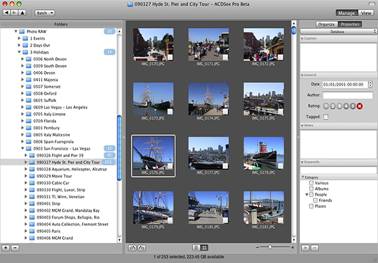378x263 pixels.
Task: Collapse the Photo RAW folder
Action: click(15, 31)
